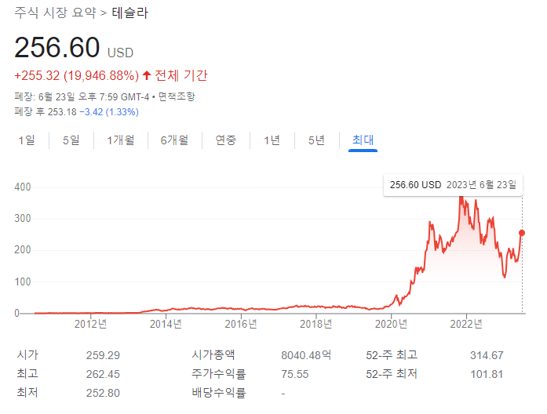Click the chart tooltip showing 256.60 USD
This screenshot has height=414, width=547.
click(453, 185)
